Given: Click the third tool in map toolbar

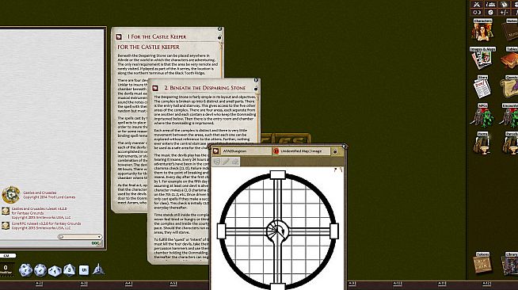Looking at the screenshot, I should (235, 162).
